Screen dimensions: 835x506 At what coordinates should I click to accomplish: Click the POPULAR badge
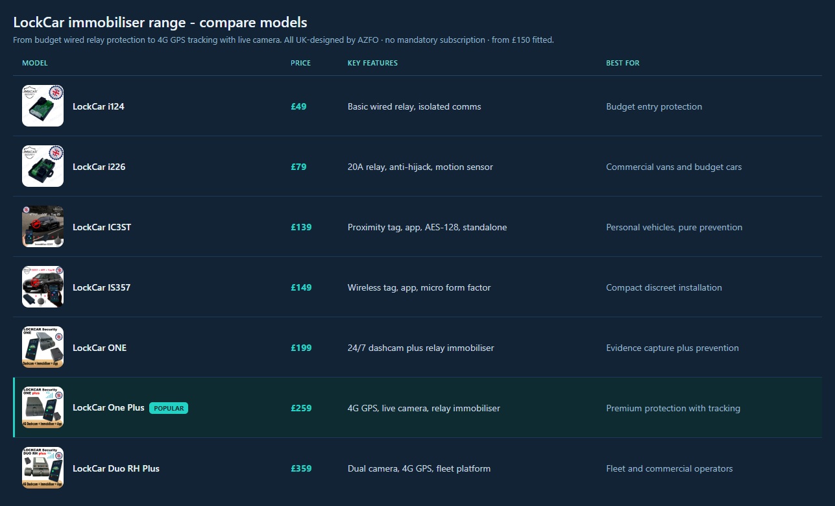coord(169,408)
